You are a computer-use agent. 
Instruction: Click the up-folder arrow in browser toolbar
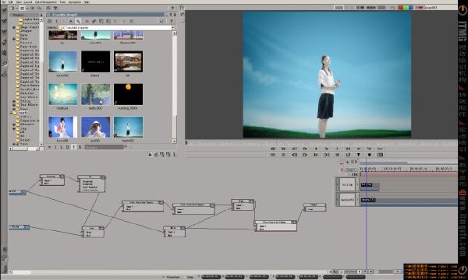(x=71, y=21)
